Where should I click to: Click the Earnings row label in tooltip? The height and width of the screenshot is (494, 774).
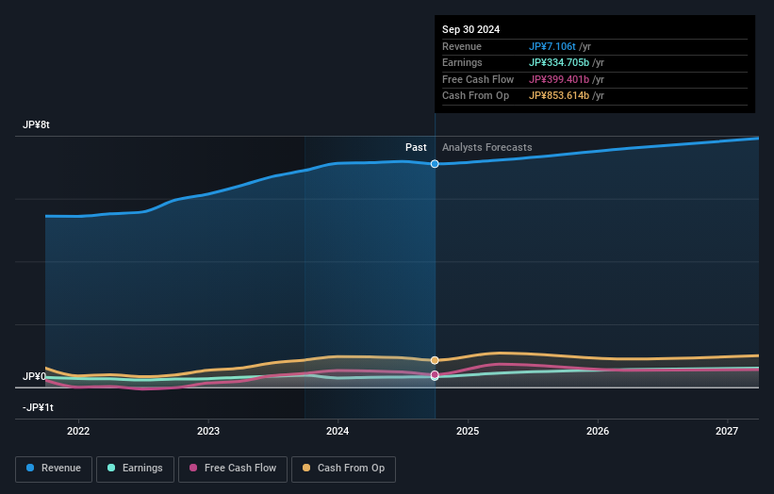tap(462, 62)
